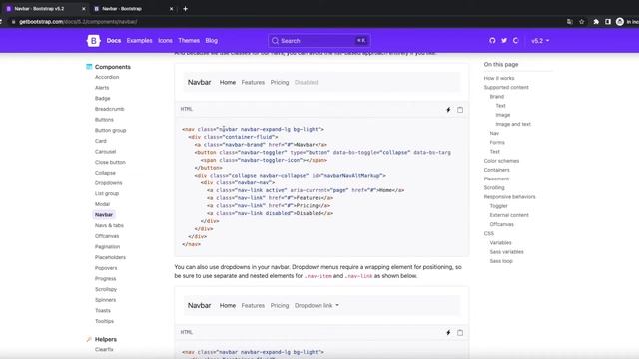Copy first HTML example to clipboard

pyautogui.click(x=460, y=110)
